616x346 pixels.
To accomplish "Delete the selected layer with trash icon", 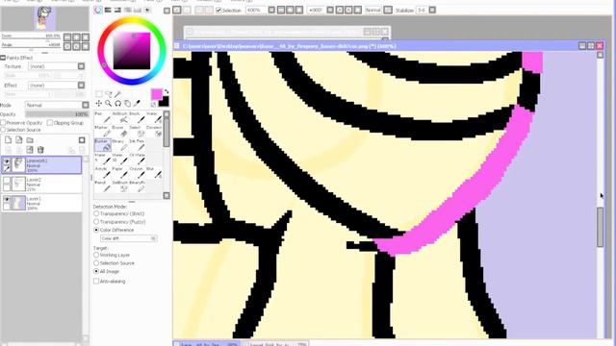I will (40, 150).
